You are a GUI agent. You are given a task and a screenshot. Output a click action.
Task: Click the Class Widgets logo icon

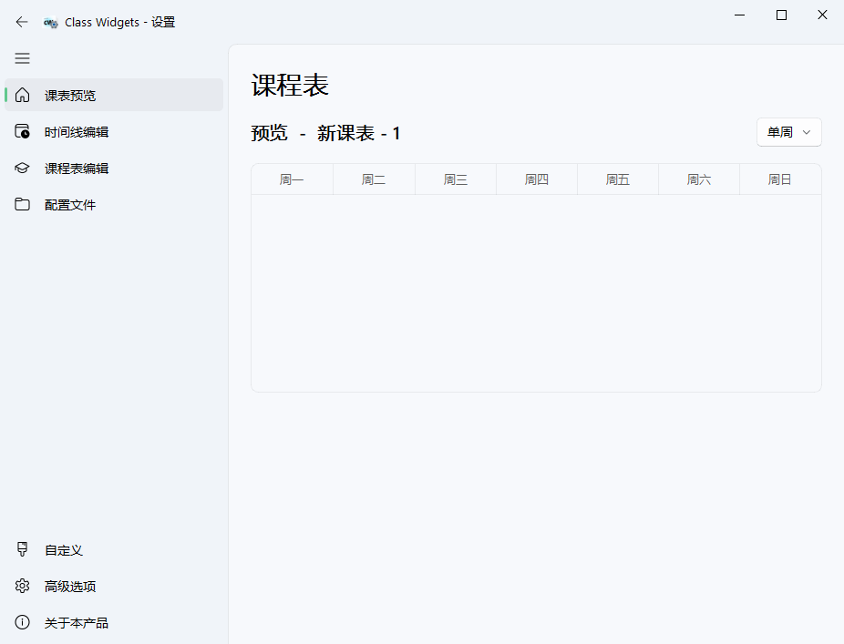[x=50, y=22]
